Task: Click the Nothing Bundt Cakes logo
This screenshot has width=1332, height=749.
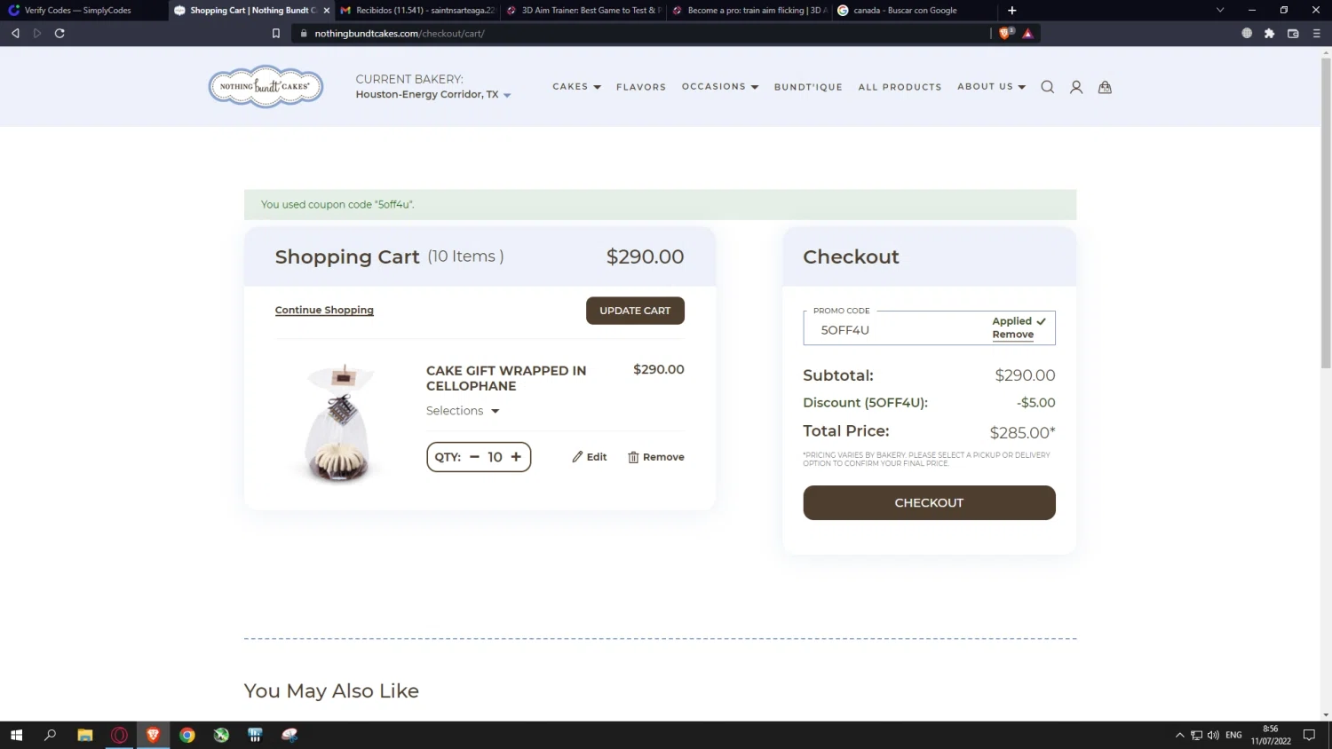Action: tap(266, 86)
